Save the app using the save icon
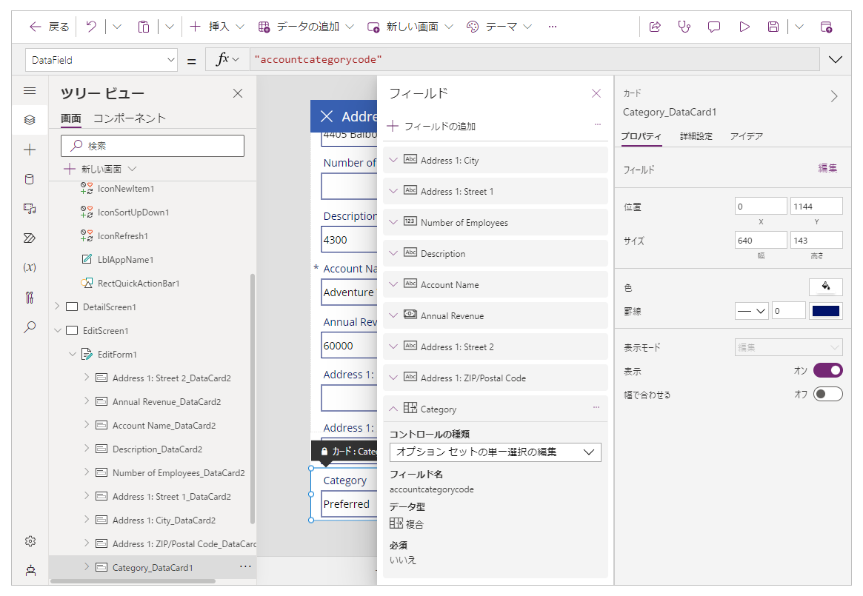 coord(773,27)
